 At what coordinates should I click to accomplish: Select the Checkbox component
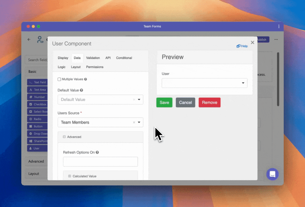pos(37,104)
